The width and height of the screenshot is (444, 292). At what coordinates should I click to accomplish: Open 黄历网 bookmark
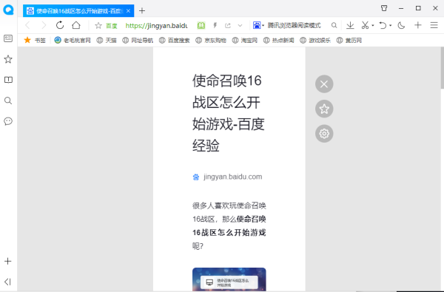point(349,40)
